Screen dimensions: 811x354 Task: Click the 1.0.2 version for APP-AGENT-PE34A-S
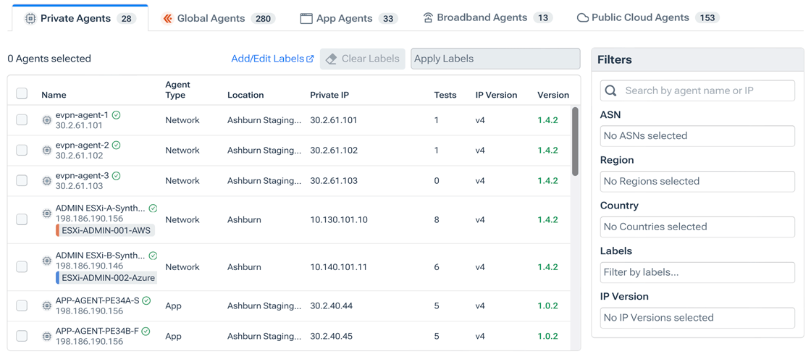pos(547,306)
